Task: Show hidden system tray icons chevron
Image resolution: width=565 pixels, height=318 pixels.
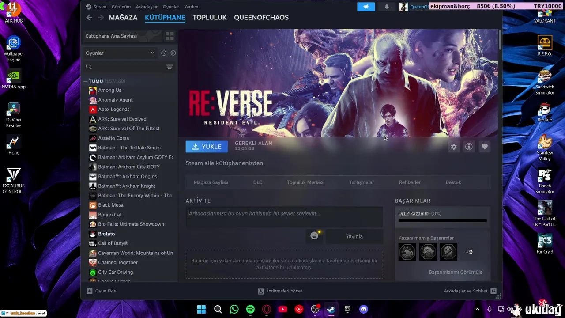Action: 477,309
